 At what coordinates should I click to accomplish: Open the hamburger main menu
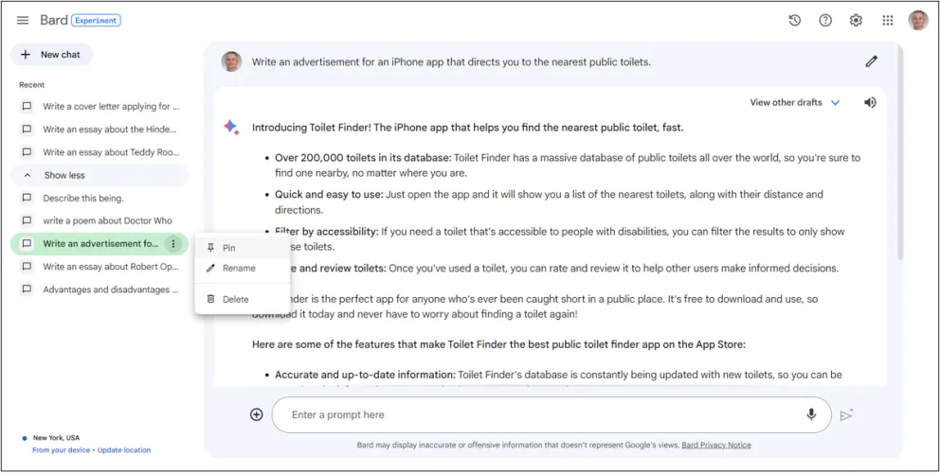tap(23, 21)
